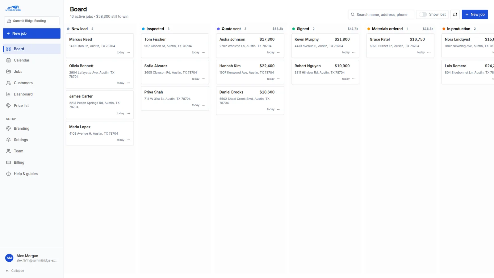Open the Settings page
Viewport: 494px width, 278px height.
pyautogui.click(x=32, y=140)
